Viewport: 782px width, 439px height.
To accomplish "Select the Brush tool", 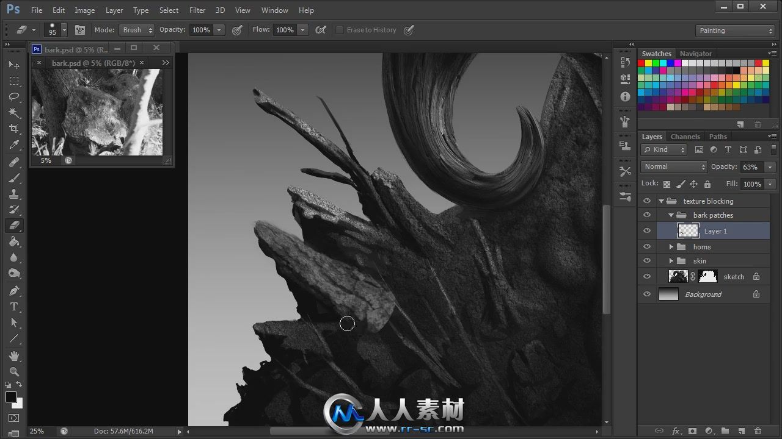I will click(x=14, y=178).
